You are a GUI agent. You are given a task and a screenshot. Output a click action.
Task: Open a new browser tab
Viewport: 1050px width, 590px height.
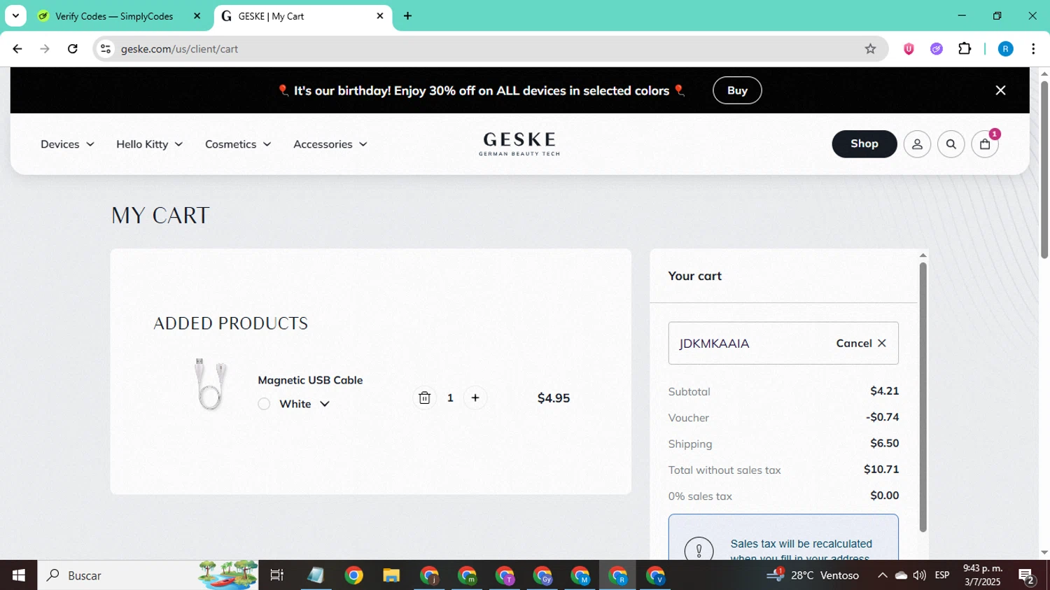(x=407, y=16)
